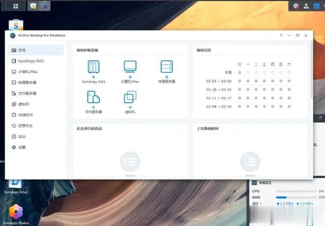Image resolution: width=325 pixels, height=226 pixels.
Task: Open 物理服务器 sidebar section
Action: pyautogui.click(x=36, y=83)
